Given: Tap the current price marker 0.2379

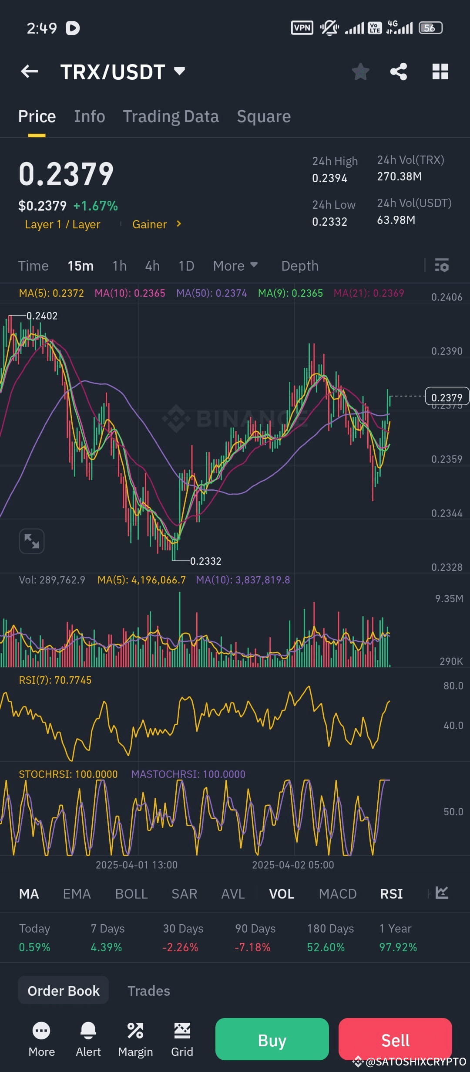Looking at the screenshot, I should point(447,397).
